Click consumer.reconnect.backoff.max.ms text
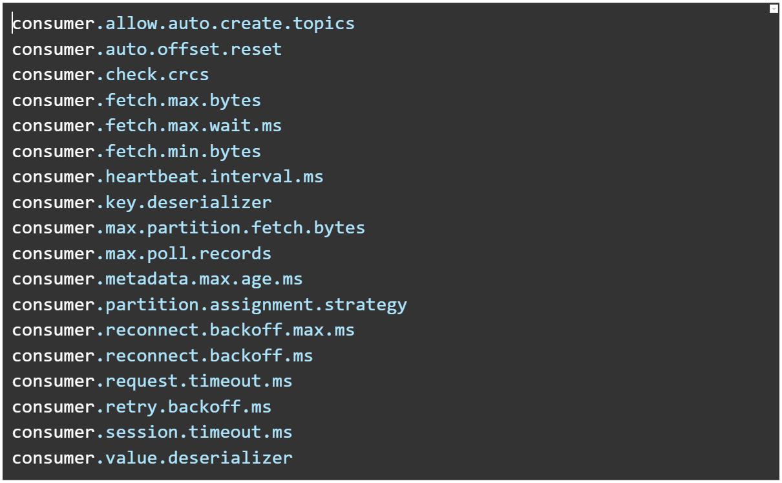The width and height of the screenshot is (782, 483). (x=184, y=330)
